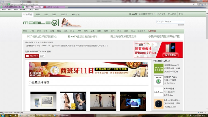
Task: Open the LG X style 6.9mm ad text
Action: [170, 92]
